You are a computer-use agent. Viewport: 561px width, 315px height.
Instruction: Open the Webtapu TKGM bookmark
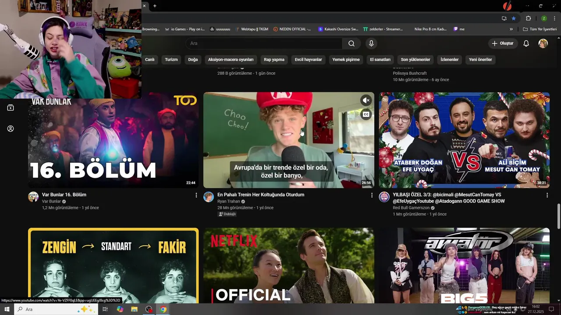coord(252,29)
